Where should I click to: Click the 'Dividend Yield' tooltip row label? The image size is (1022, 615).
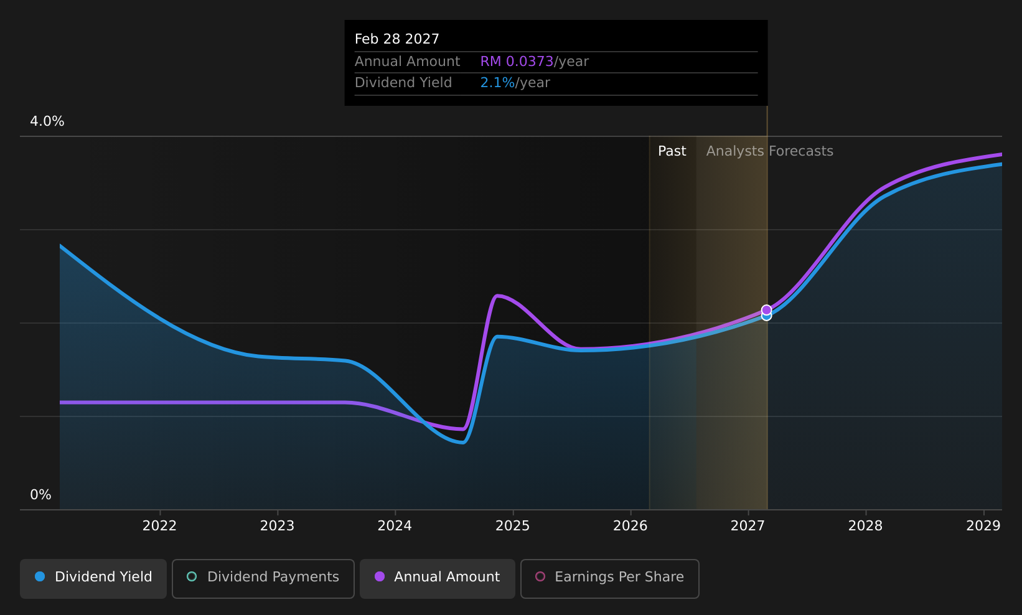(403, 83)
